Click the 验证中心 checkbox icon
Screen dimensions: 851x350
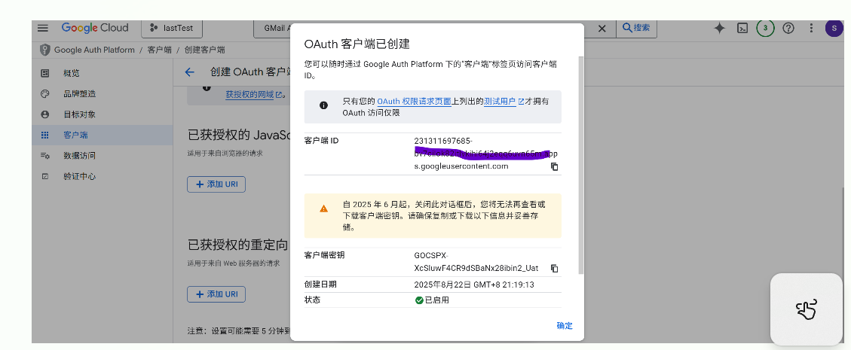pos(45,177)
